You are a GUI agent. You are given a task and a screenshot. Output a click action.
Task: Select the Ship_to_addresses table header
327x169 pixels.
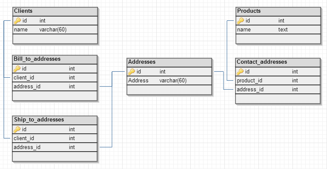55,120
